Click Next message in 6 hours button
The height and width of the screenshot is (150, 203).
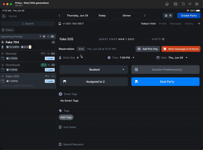181,49
